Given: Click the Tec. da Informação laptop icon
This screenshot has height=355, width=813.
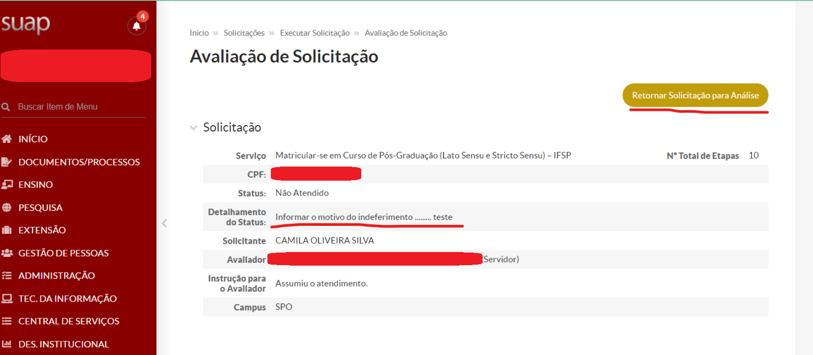Looking at the screenshot, I should 7,299.
